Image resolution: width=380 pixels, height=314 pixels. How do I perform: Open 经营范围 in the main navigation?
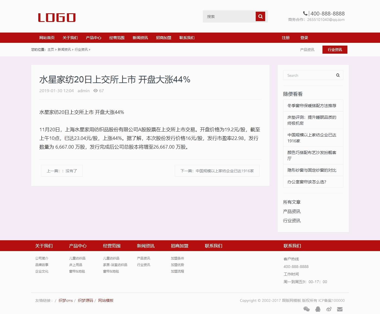tap(117, 38)
